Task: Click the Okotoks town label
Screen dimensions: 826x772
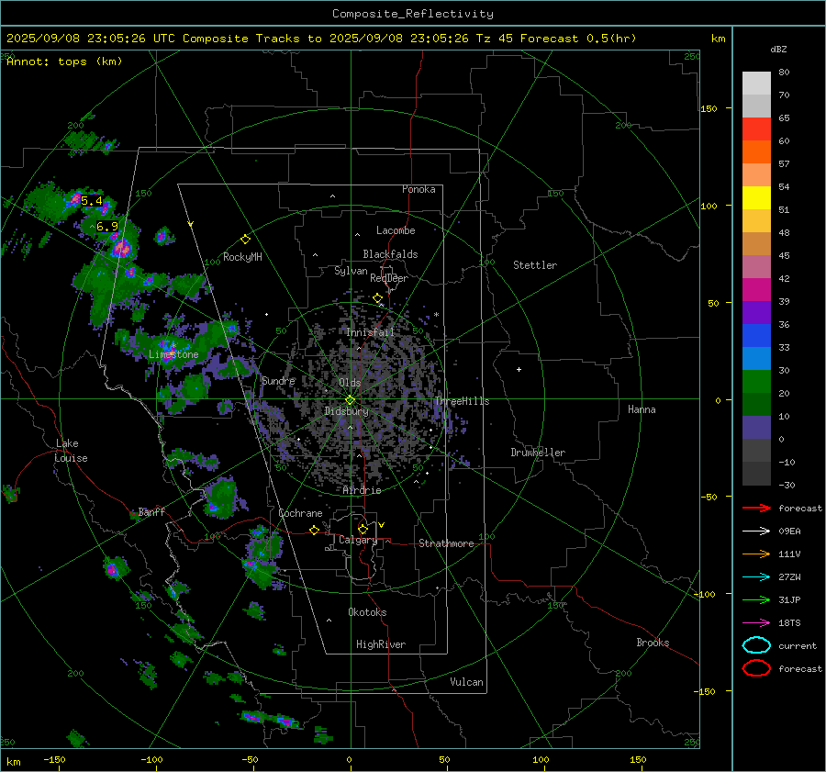Action: [367, 612]
